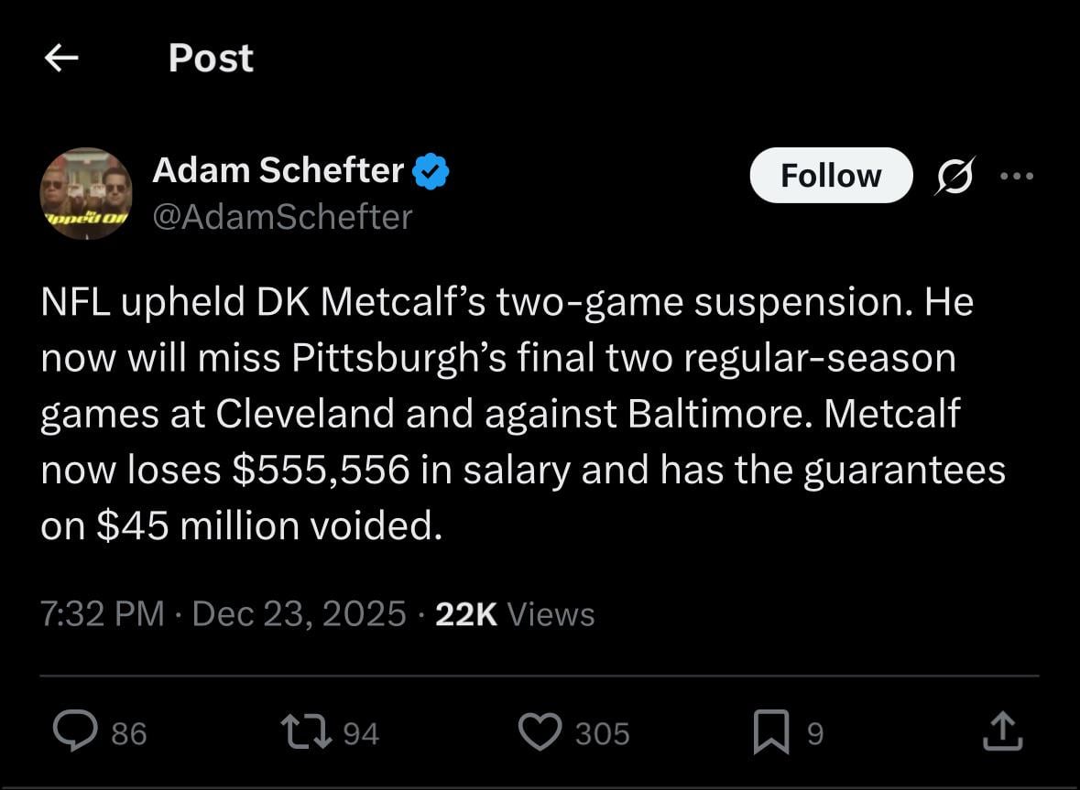Select the Post header title
Screen dimensions: 1080x790
click(211, 58)
